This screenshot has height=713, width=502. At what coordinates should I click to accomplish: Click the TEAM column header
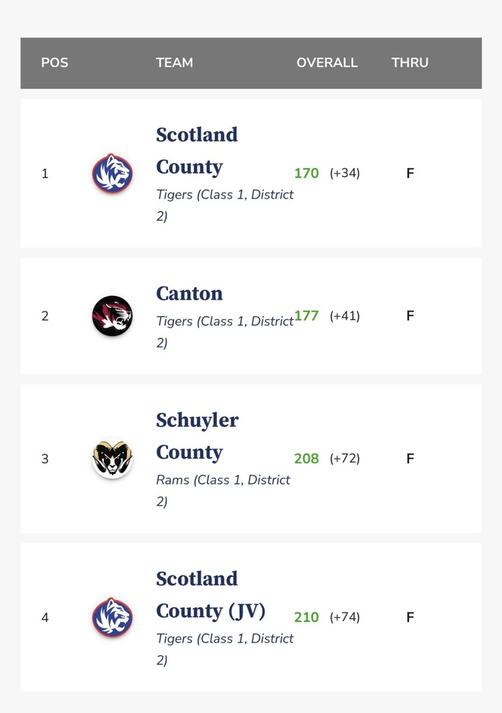pyautogui.click(x=175, y=63)
